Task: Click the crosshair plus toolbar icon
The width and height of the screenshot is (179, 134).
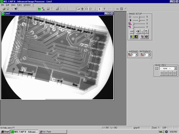Action: [x=82, y=9]
